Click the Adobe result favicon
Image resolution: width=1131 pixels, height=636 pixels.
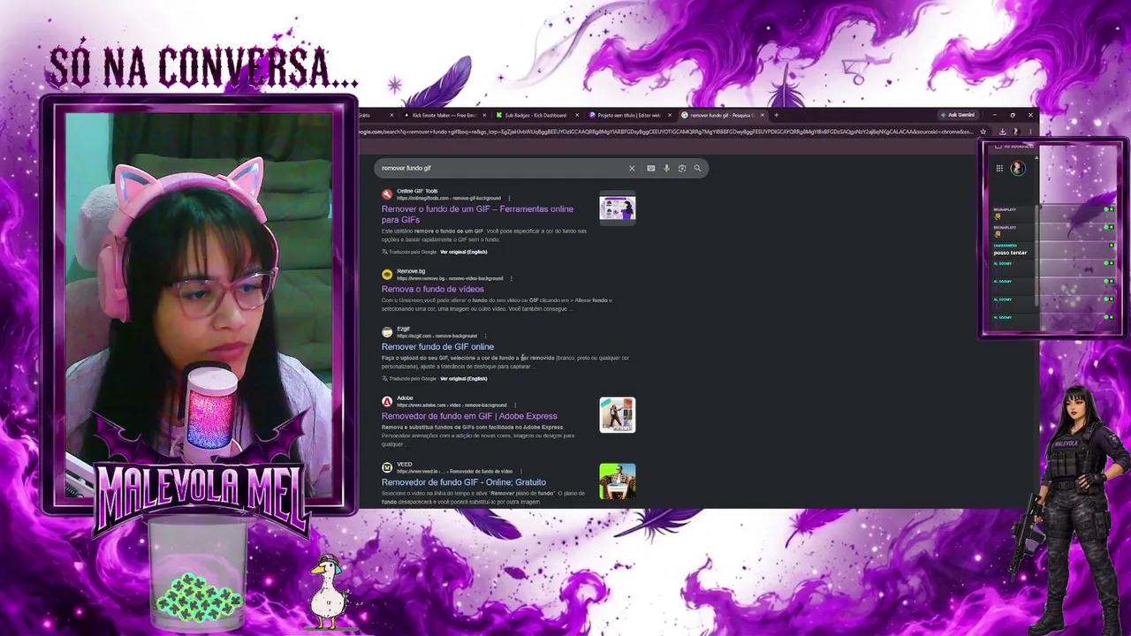(x=387, y=401)
